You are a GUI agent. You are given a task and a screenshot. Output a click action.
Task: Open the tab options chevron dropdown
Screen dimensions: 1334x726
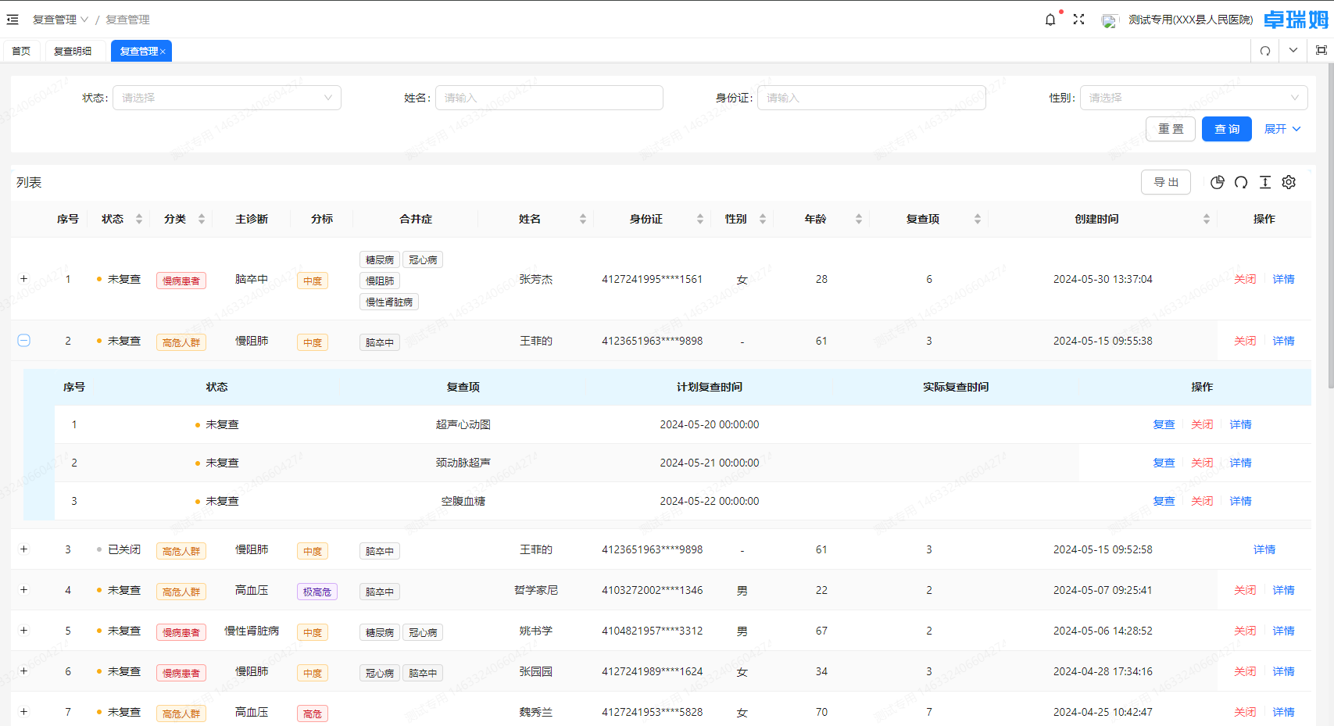1293,50
